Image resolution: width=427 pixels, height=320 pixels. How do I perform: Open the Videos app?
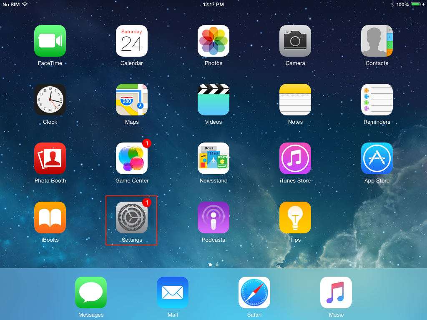(x=213, y=100)
